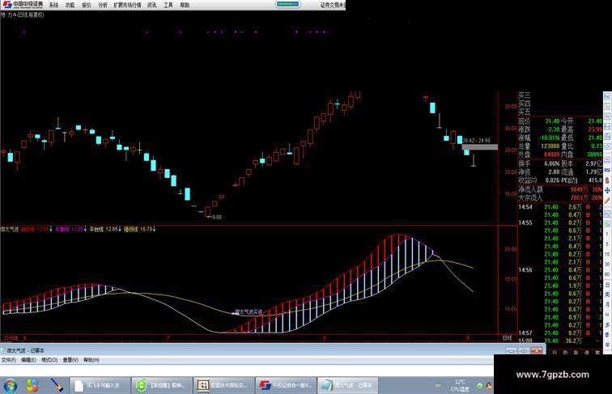
Task: Open the 分析 menu
Action: [103, 5]
